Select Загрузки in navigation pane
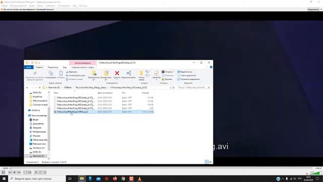 [x=35, y=128]
